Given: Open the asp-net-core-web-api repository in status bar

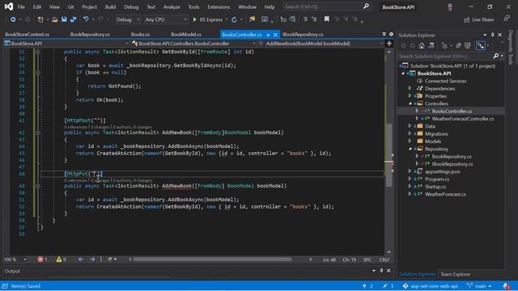Looking at the screenshot, I should coord(431,286).
